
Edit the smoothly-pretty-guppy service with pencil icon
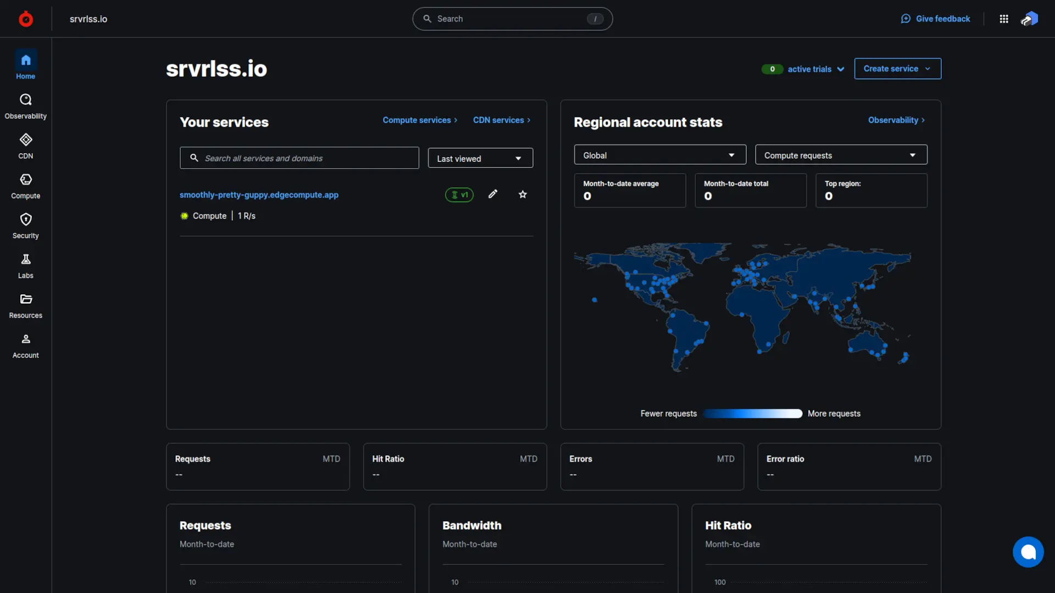tap(493, 194)
